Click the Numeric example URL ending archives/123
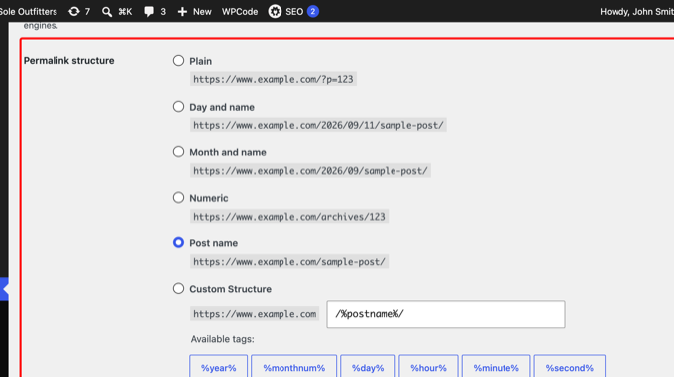 [289, 216]
